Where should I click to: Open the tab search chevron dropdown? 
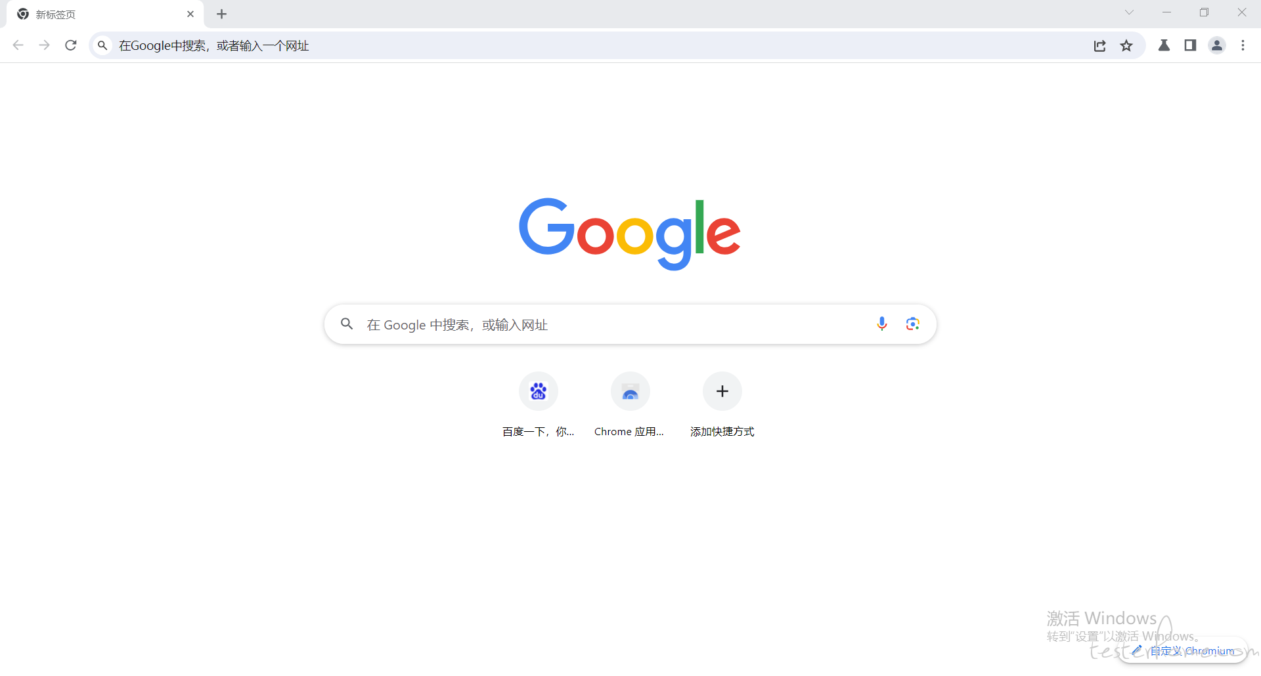point(1129,12)
